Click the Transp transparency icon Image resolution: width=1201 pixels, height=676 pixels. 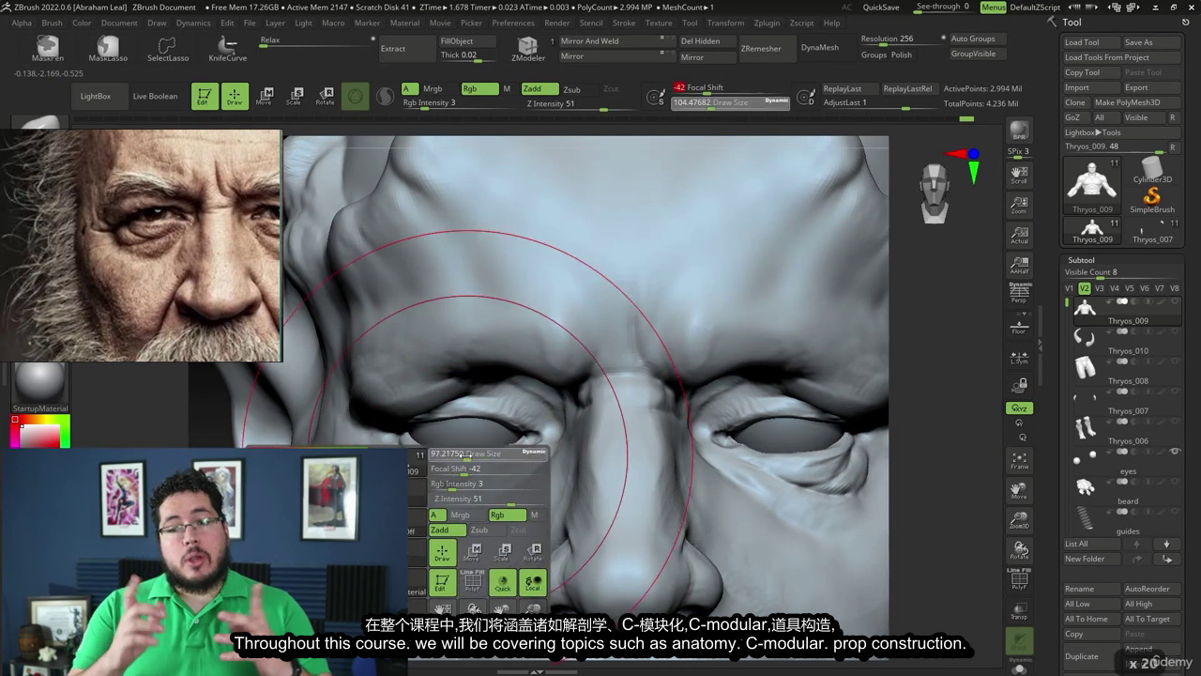[1019, 610]
